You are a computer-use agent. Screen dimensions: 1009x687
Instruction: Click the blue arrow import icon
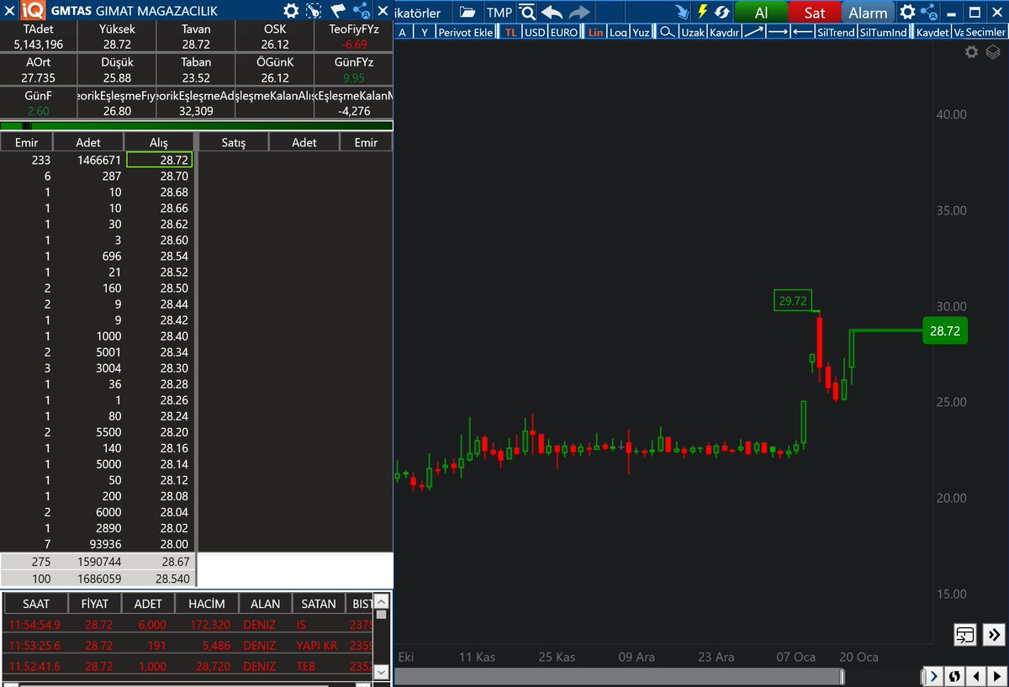coord(682,12)
